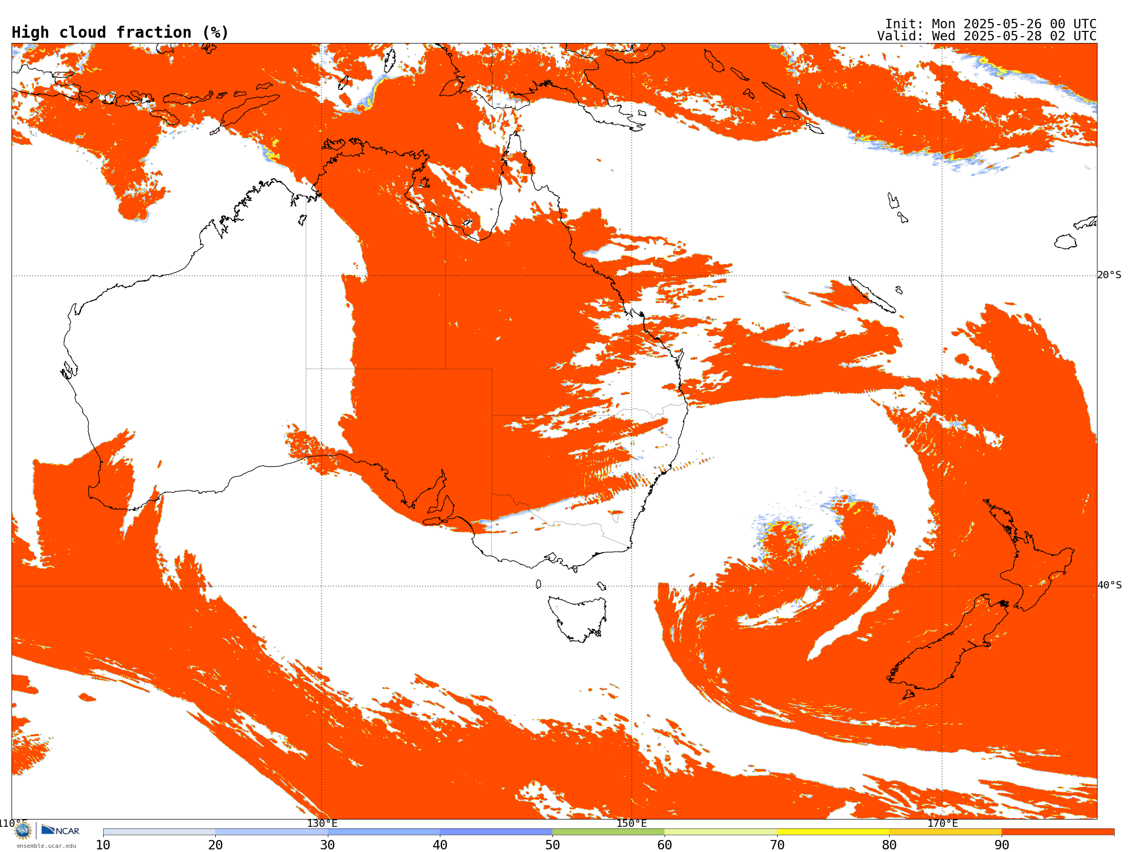Click the 20–30 light blue colorbar segment
The height and width of the screenshot is (852, 1131).
click(271, 832)
